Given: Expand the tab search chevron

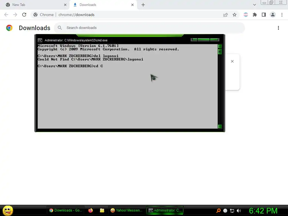Looking at the screenshot, I should tap(254, 5).
